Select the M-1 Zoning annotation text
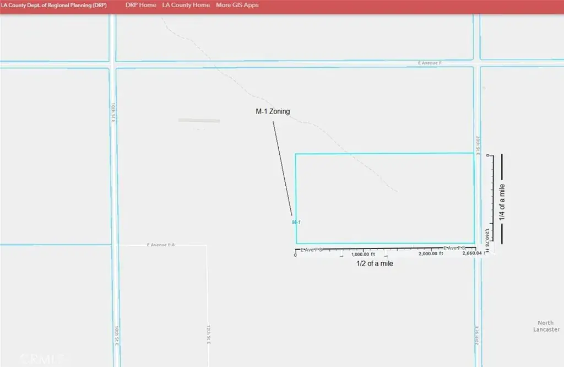This screenshot has height=367, width=564. (x=273, y=111)
